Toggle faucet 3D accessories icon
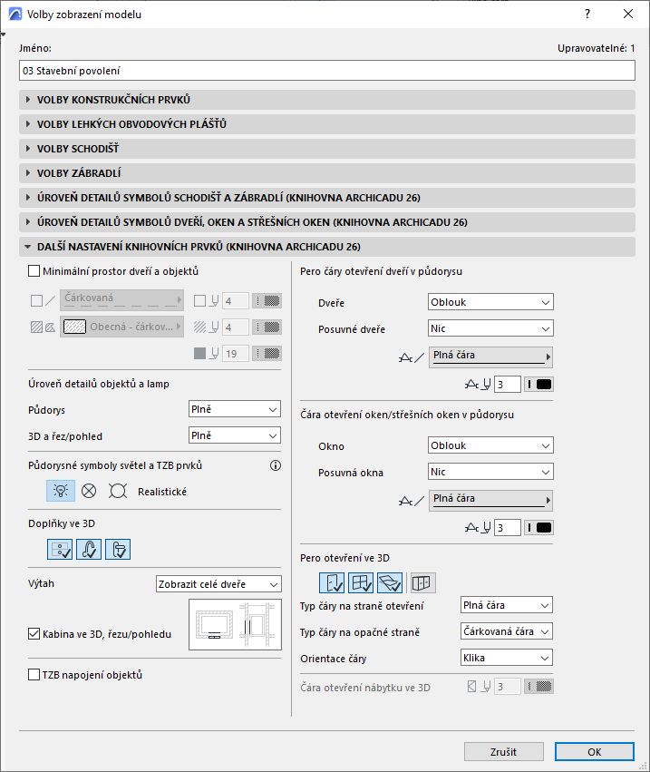 coord(89,549)
